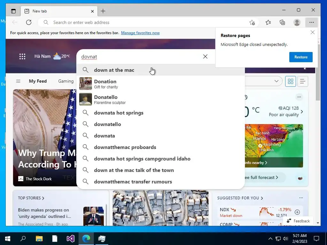Click the scrollbar down arrow
The image size is (327, 245).
[x=318, y=223]
